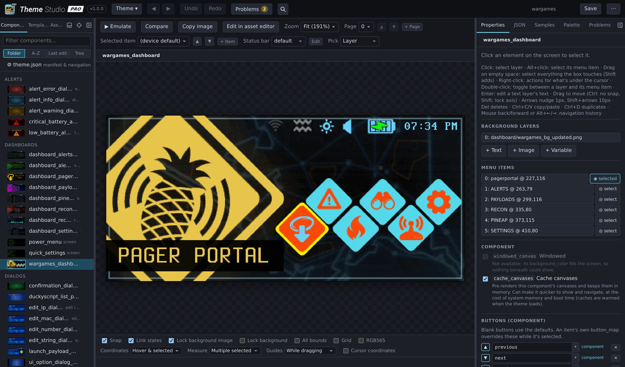The width and height of the screenshot is (625, 367).
Task: Open the Status bar default dropdown
Action: 288,41
